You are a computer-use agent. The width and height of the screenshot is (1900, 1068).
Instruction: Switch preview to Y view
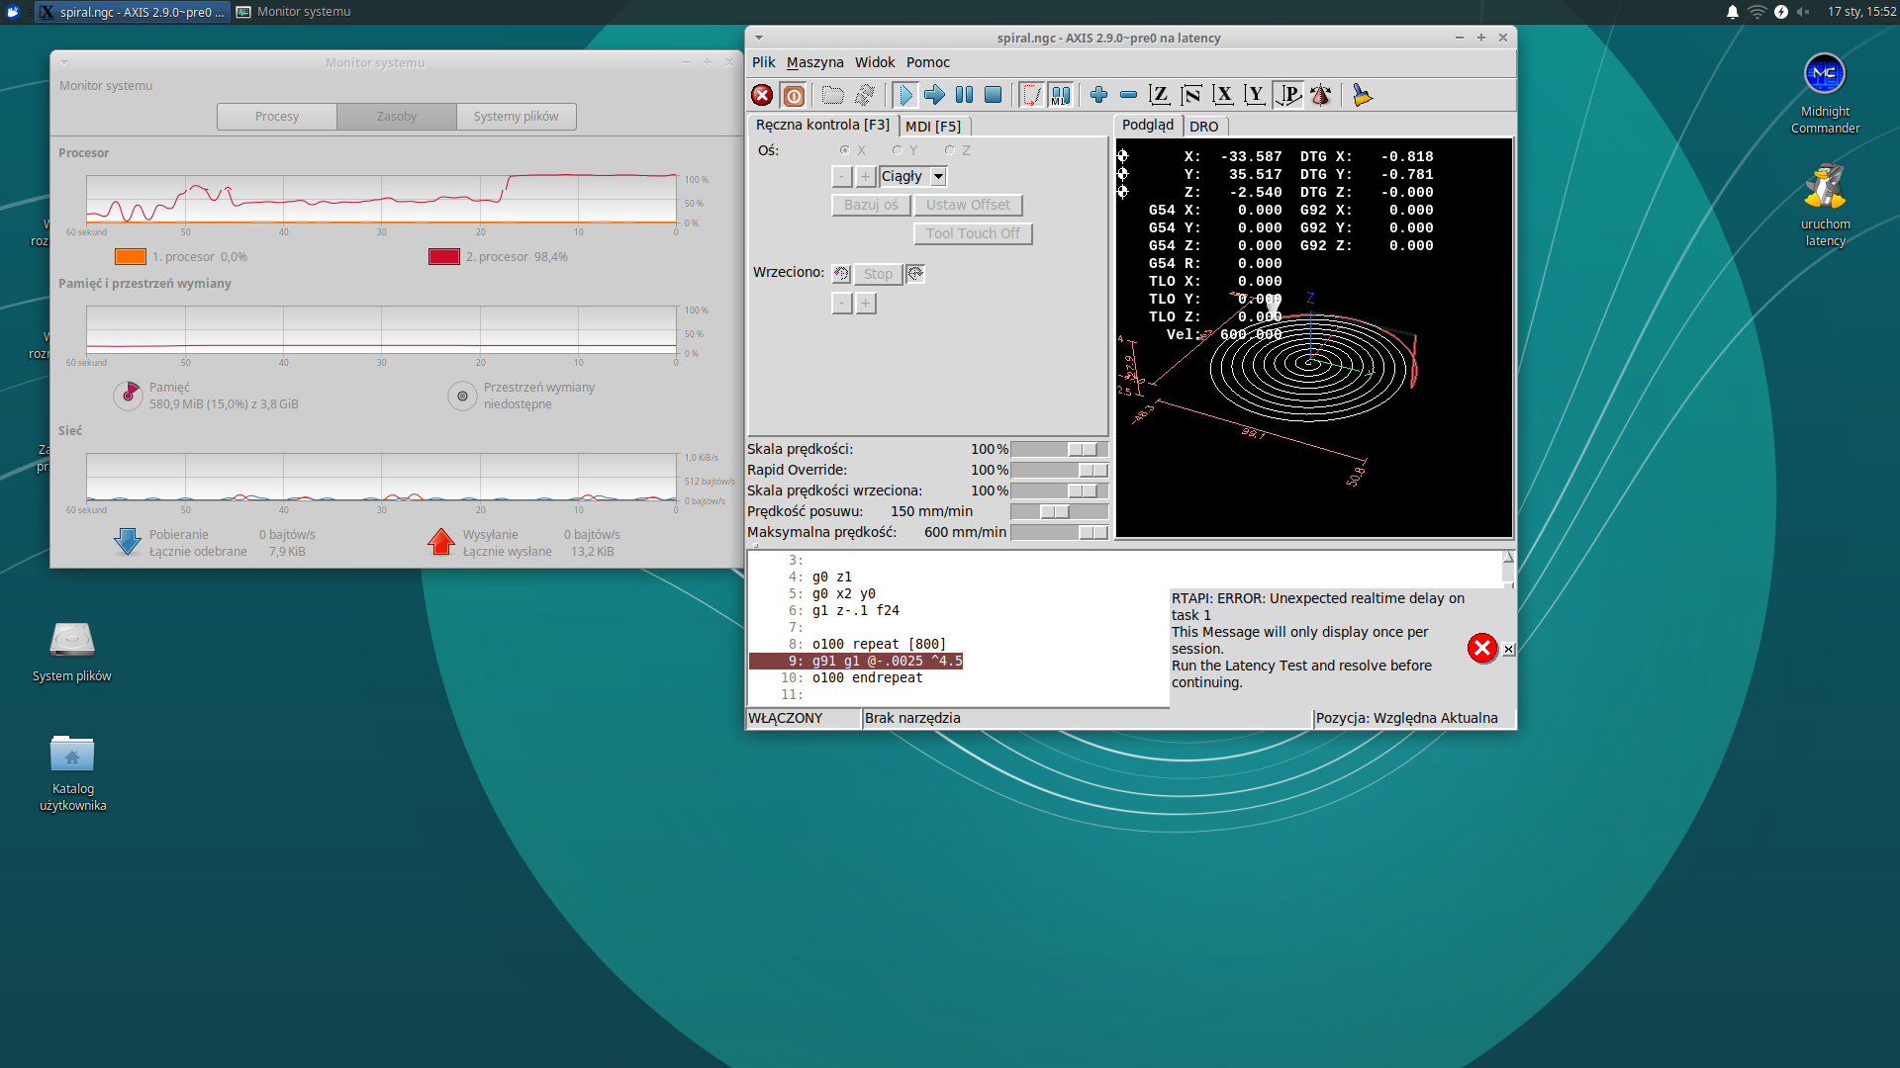pyautogui.click(x=1255, y=95)
